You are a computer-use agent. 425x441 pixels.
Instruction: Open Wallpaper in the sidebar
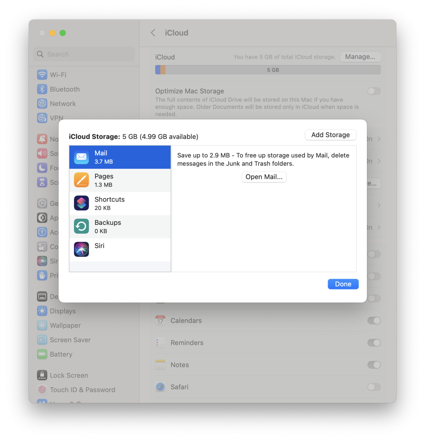pyautogui.click(x=84, y=325)
